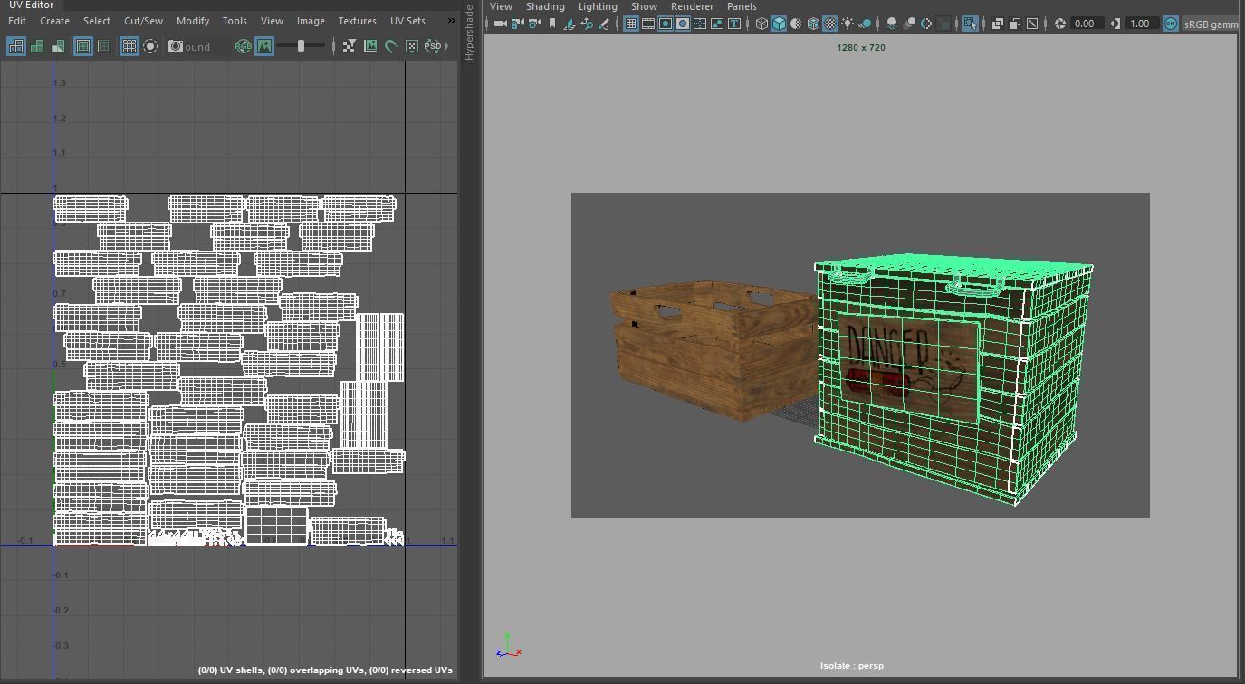Open the UV Editor Select menu
Screen dimensions: 1245x684
click(x=97, y=21)
